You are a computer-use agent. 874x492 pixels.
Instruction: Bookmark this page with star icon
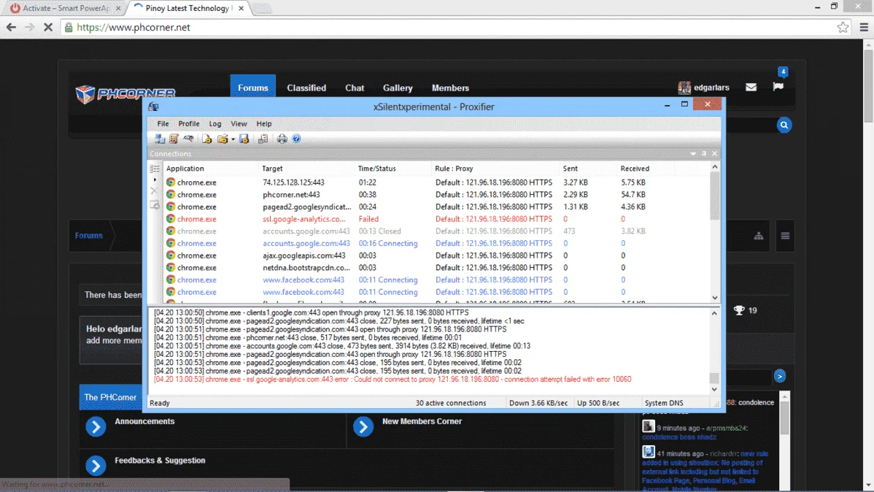(x=842, y=27)
